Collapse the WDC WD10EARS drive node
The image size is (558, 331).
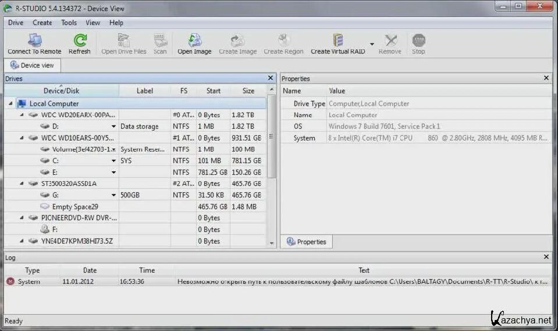pyautogui.click(x=22, y=138)
